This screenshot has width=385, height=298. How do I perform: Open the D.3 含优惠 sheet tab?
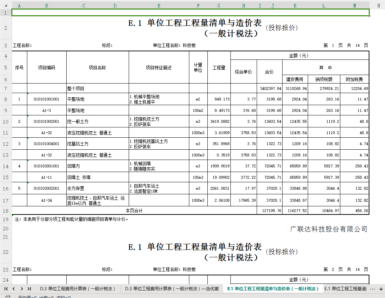(172, 289)
